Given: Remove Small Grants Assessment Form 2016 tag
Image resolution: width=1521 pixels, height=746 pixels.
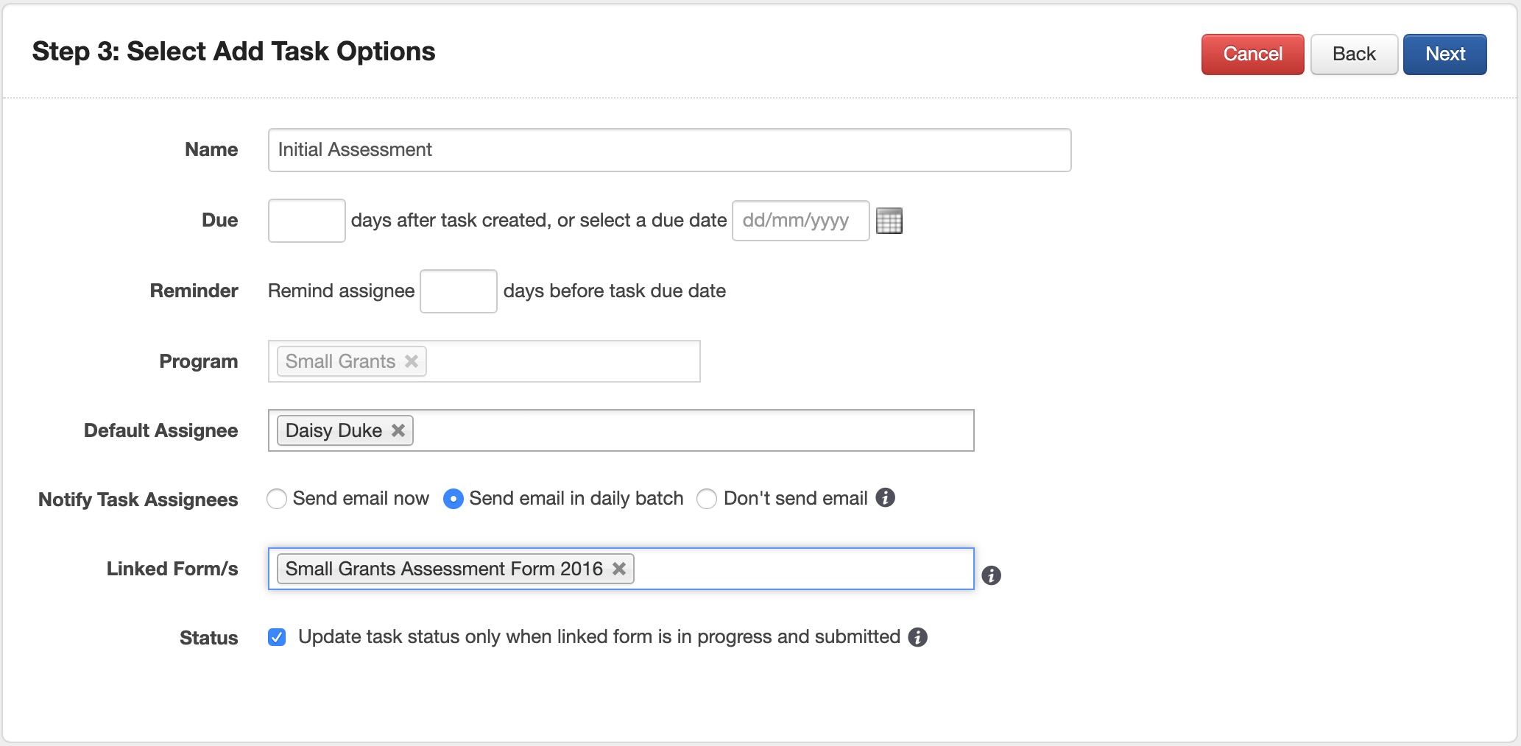Looking at the screenshot, I should tap(619, 569).
